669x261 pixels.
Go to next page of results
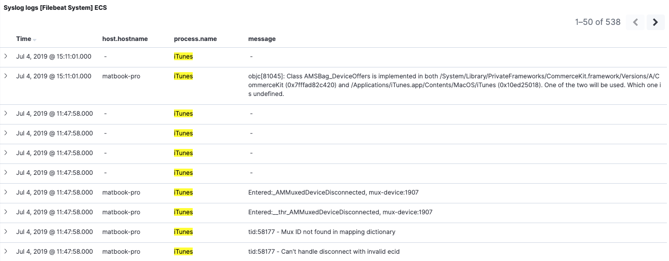pyautogui.click(x=655, y=22)
